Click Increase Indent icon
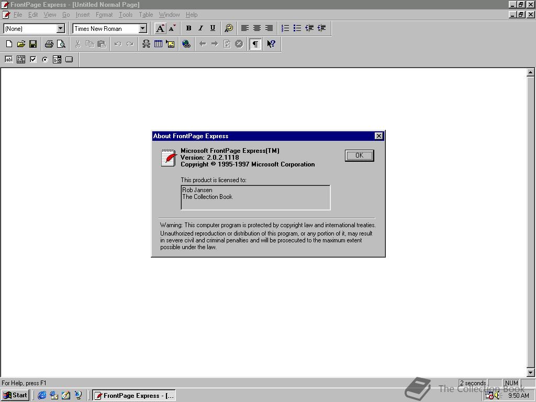The height and width of the screenshot is (402, 536). tap(322, 28)
